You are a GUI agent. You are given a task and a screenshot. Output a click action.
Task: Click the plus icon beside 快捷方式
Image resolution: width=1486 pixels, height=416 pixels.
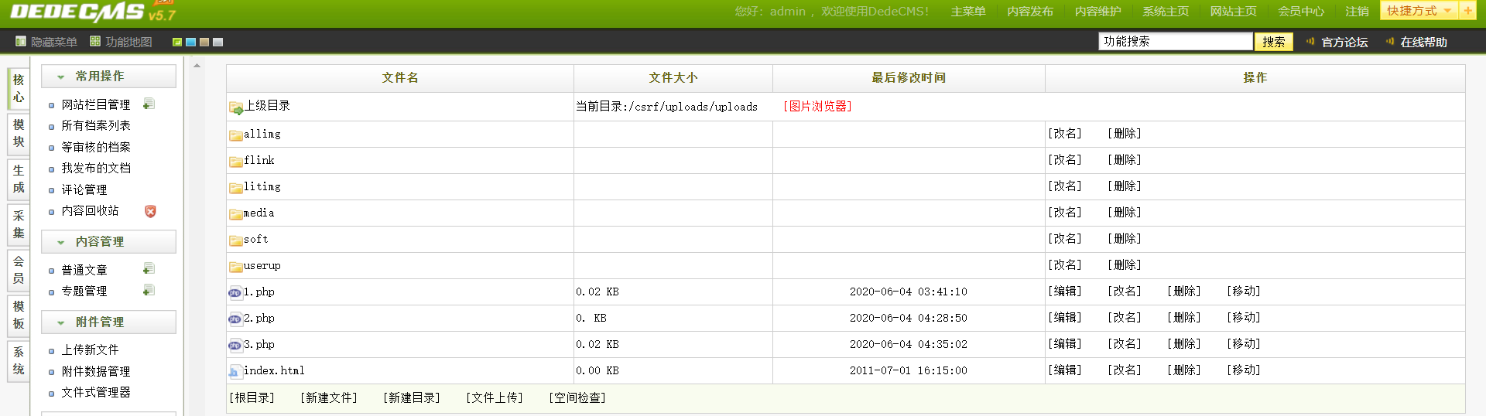coord(1467,11)
